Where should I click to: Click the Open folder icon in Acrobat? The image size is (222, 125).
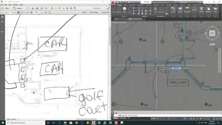(x=2, y=8)
